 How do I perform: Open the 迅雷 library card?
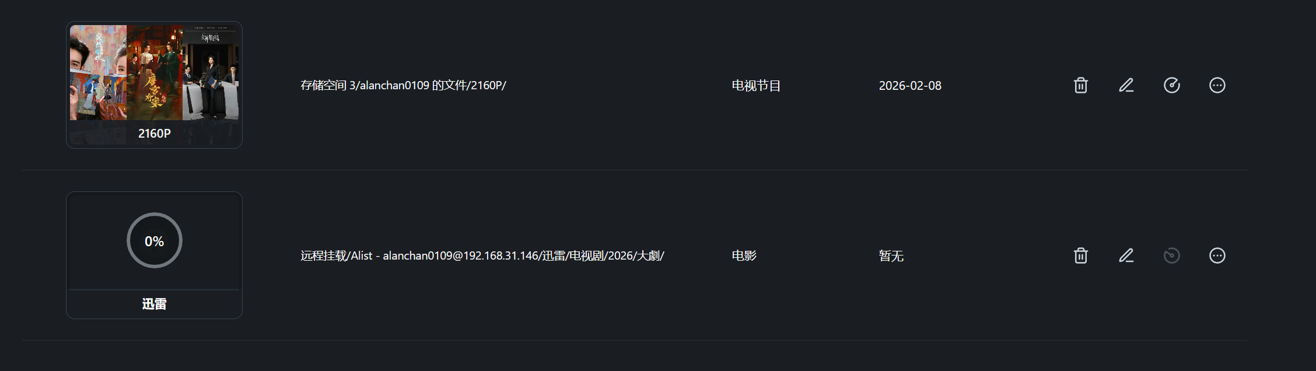click(x=154, y=255)
